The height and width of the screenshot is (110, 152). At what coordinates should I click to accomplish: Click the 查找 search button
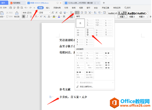pyautogui.click(x=128, y=8)
